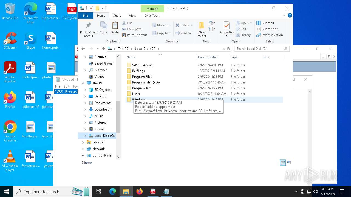The image size is (351, 197).
Task: Click Microsoft Edge on taskbar
Action: 113,192
